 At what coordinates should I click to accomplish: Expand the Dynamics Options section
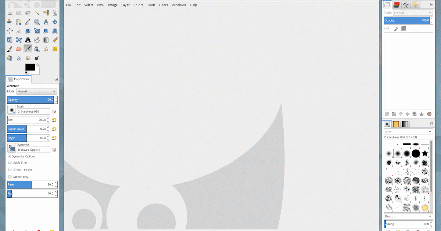8,156
